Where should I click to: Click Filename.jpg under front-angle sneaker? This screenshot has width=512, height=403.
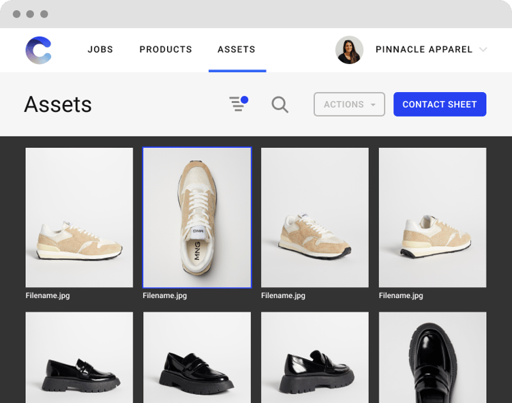click(x=283, y=295)
